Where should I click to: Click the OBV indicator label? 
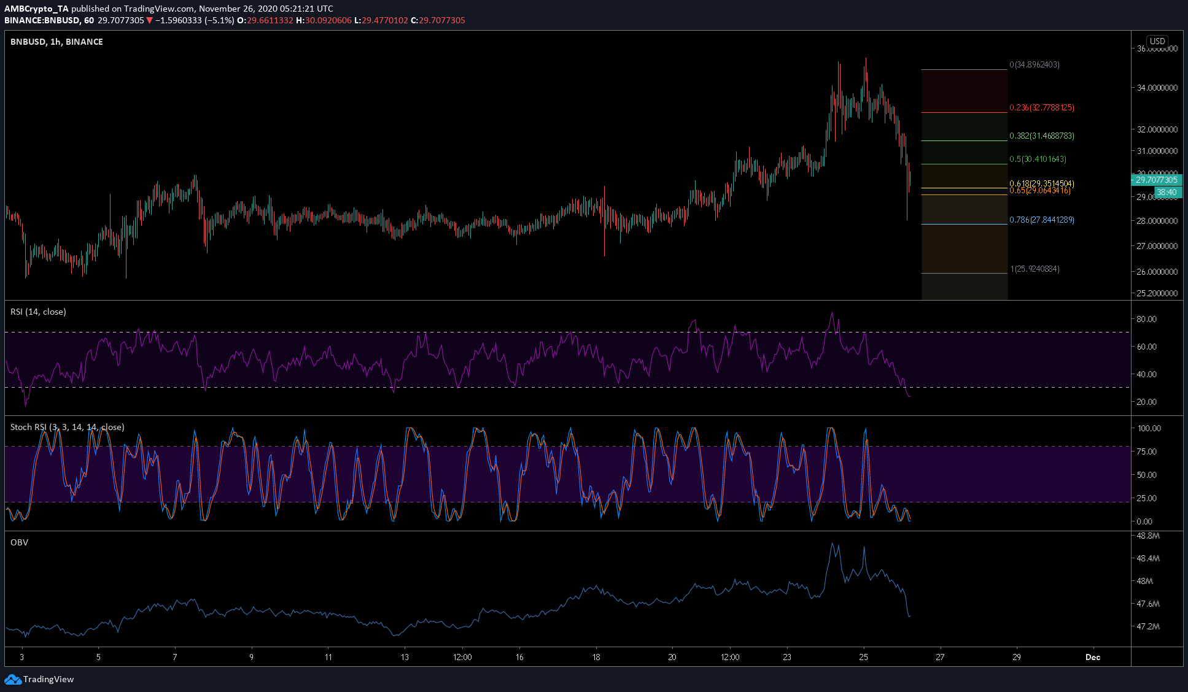19,542
